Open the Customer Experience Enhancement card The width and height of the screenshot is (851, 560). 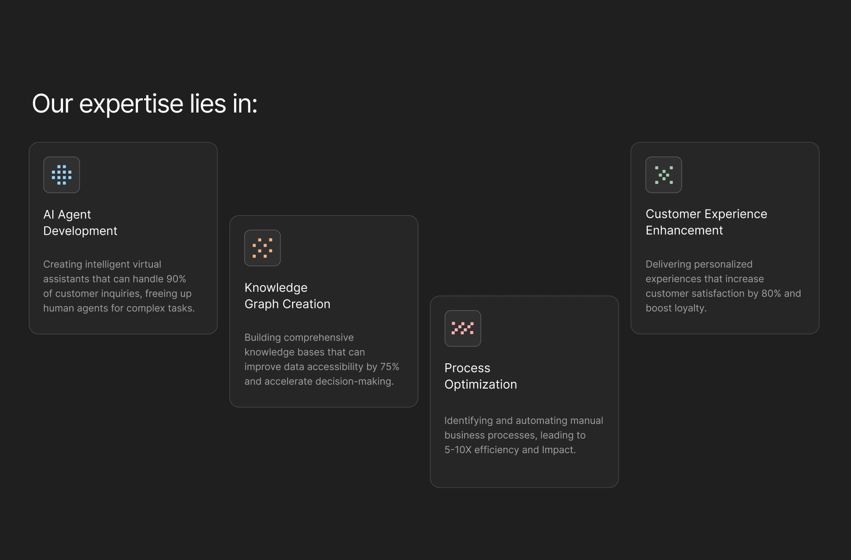725,238
